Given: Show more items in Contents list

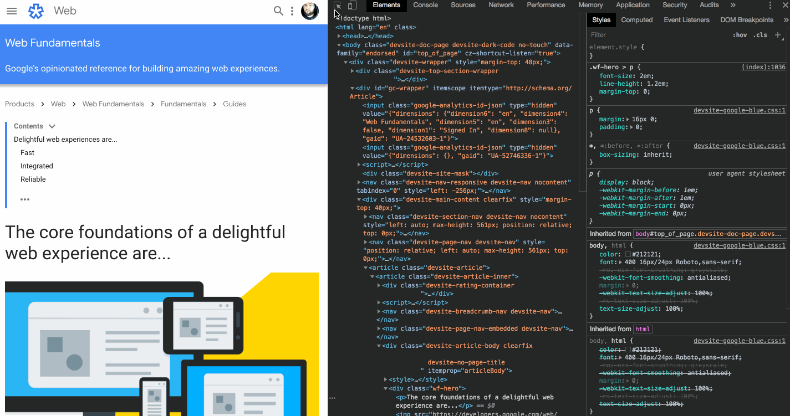Looking at the screenshot, I should (x=25, y=199).
